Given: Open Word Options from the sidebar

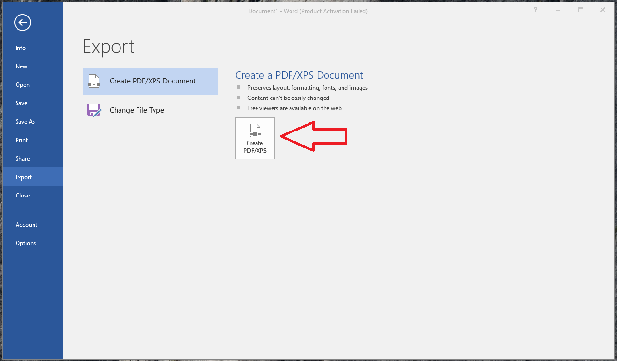Looking at the screenshot, I should tap(25, 243).
